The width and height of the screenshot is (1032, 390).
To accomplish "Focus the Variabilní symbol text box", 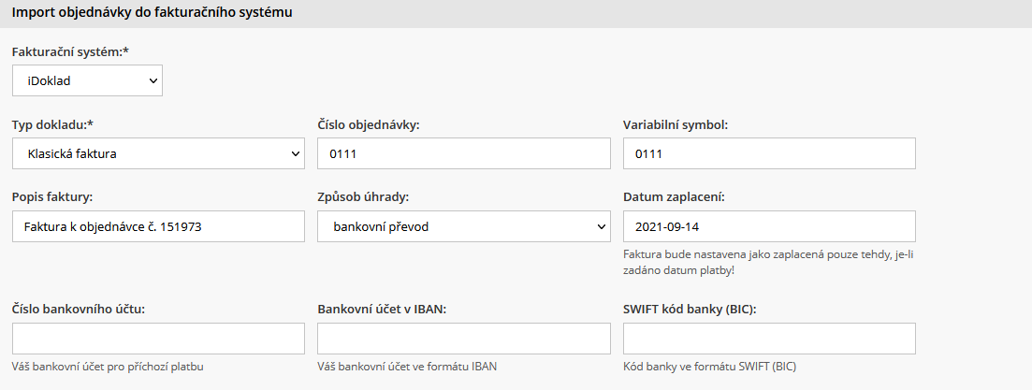I will point(768,153).
